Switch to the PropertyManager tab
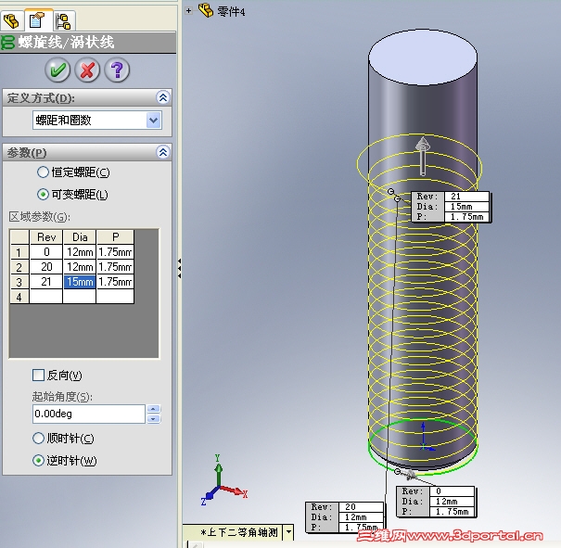 38,19
